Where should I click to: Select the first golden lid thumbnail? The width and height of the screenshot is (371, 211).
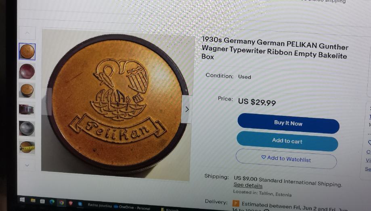27,52
